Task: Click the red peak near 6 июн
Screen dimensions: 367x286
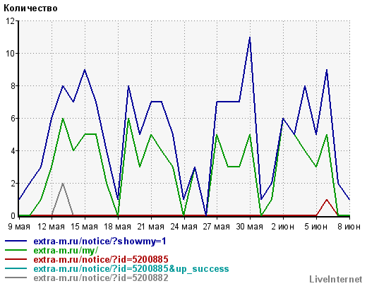Action: click(327, 200)
